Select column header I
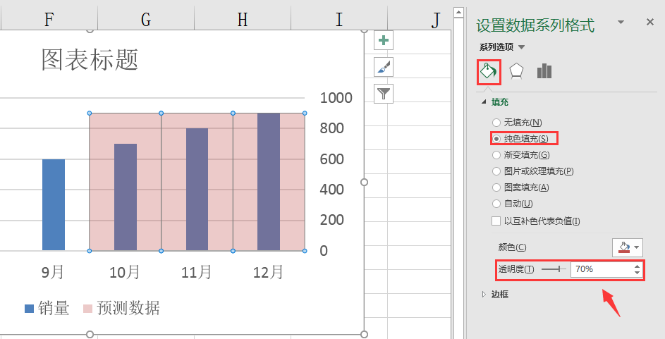The image size is (665, 339). [339, 20]
